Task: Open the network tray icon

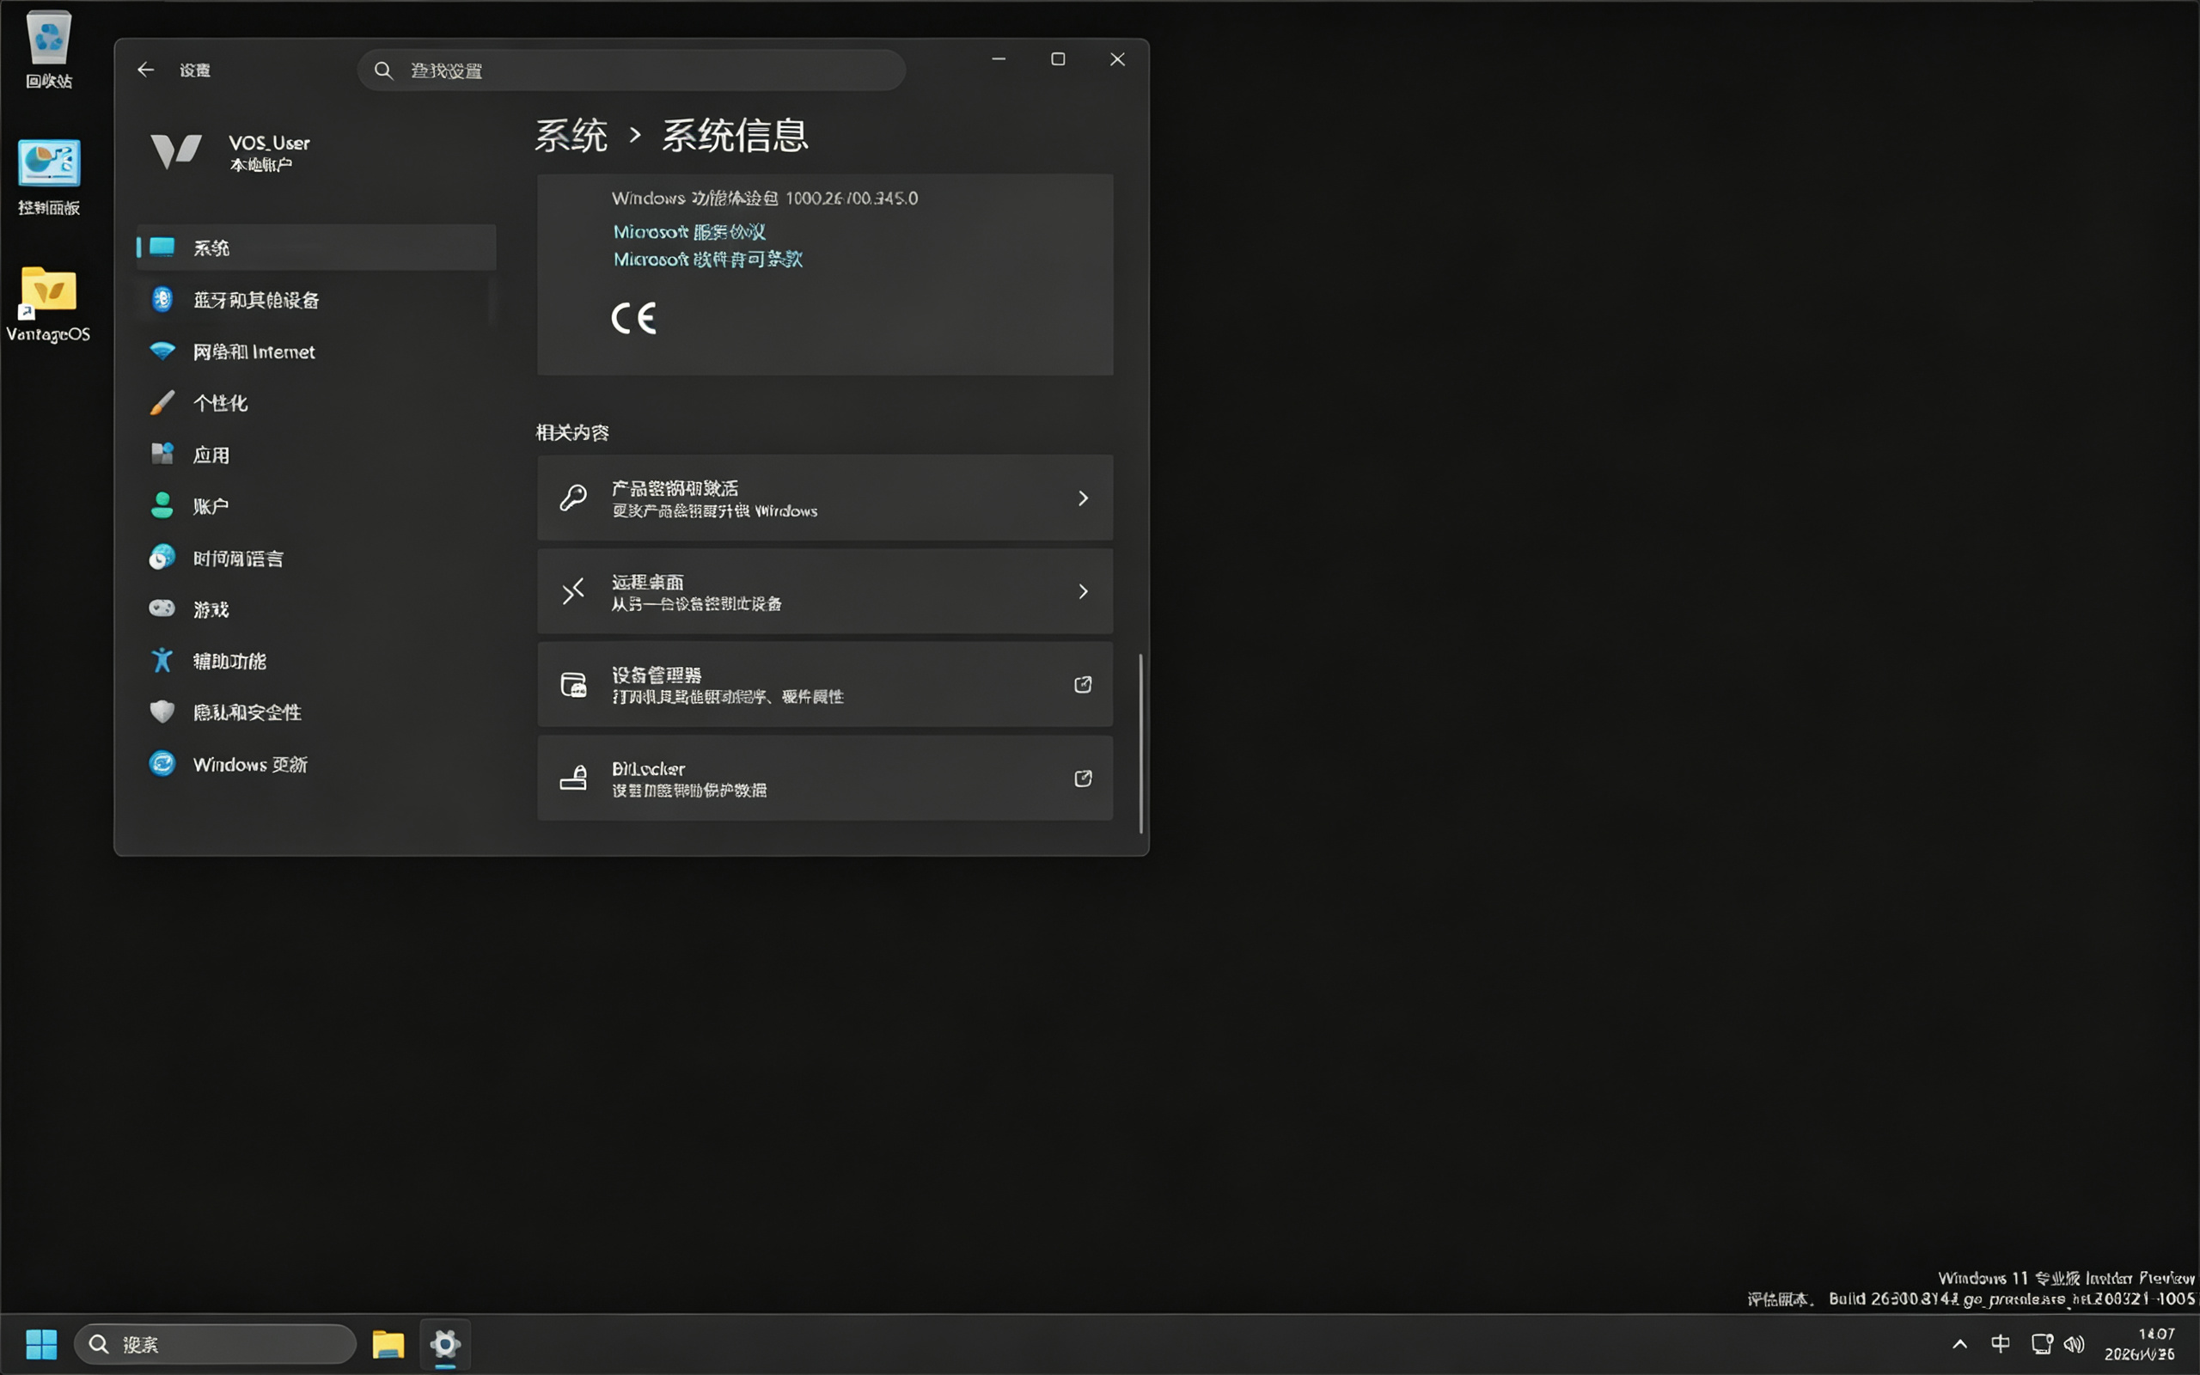Action: pyautogui.click(x=2042, y=1344)
